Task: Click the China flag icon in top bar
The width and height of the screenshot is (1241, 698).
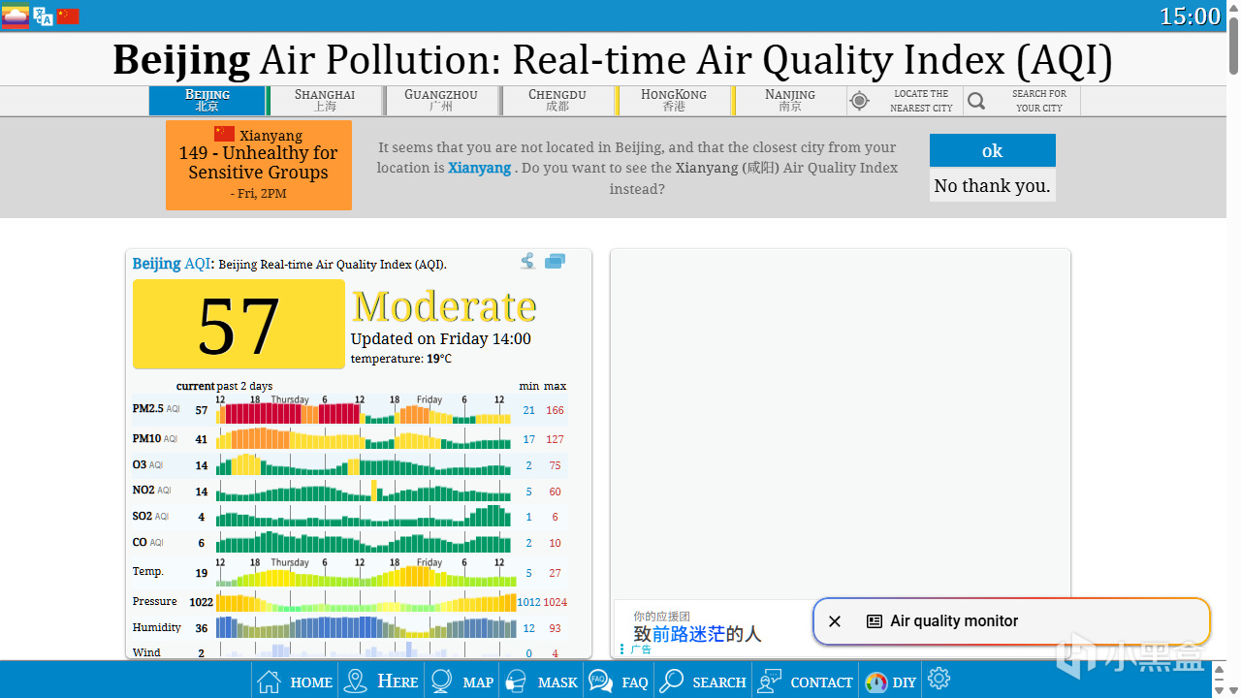Action: 68,16
